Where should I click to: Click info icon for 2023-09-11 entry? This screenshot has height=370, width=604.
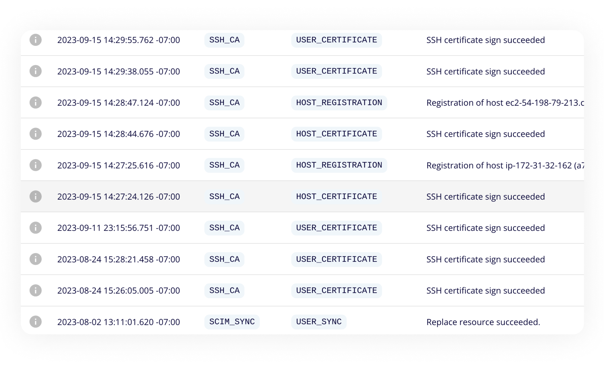pos(35,228)
